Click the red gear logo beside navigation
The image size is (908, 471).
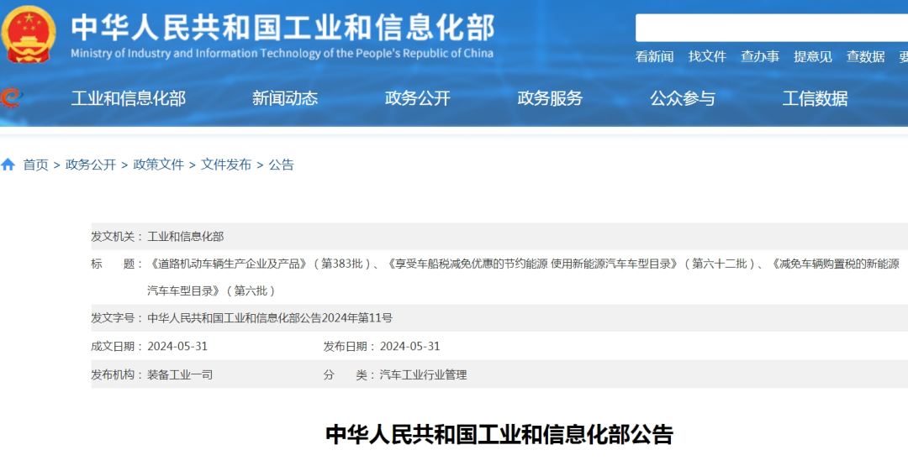click(10, 97)
